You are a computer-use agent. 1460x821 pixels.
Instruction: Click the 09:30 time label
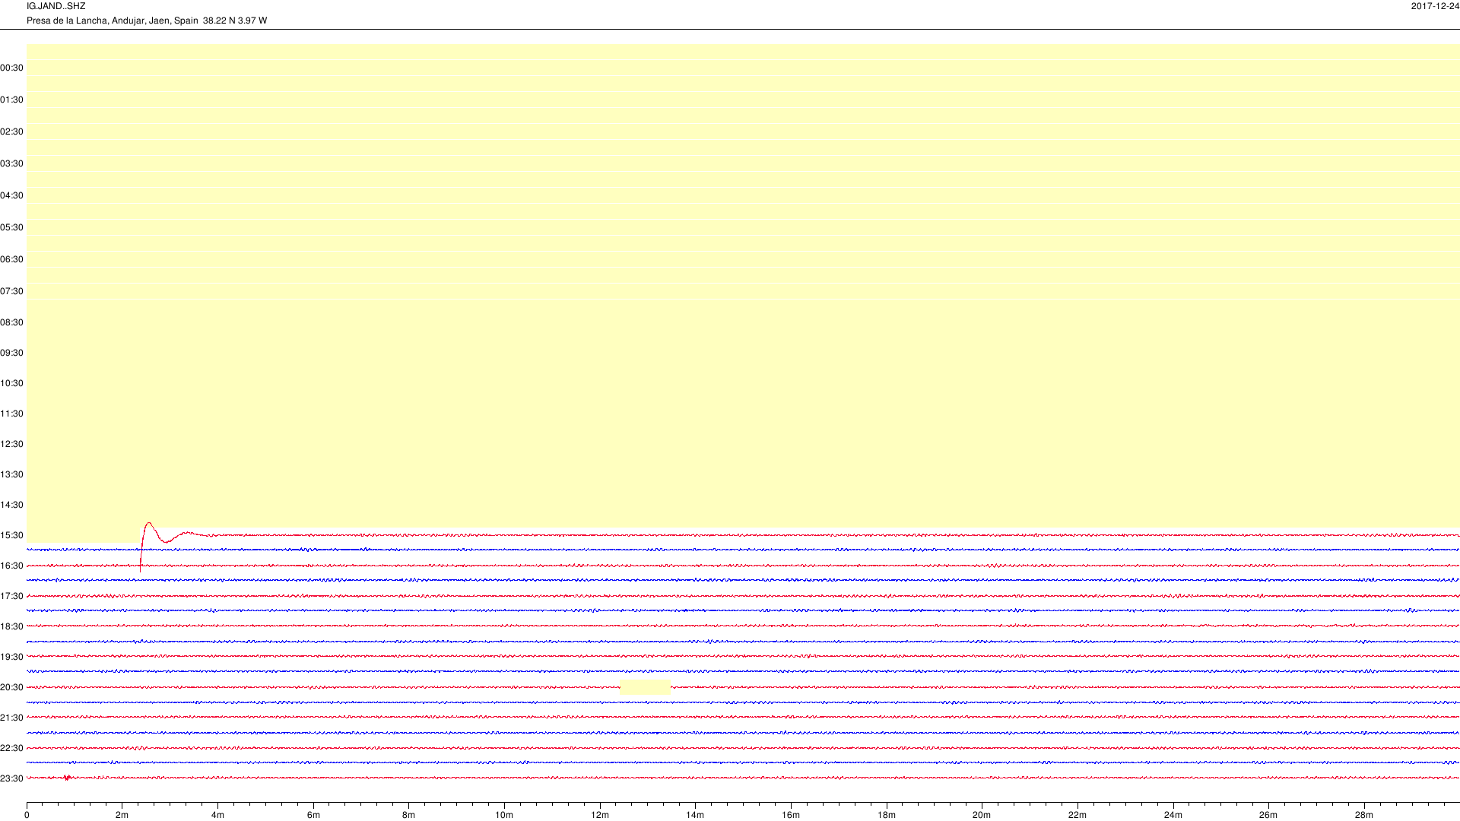click(x=11, y=353)
